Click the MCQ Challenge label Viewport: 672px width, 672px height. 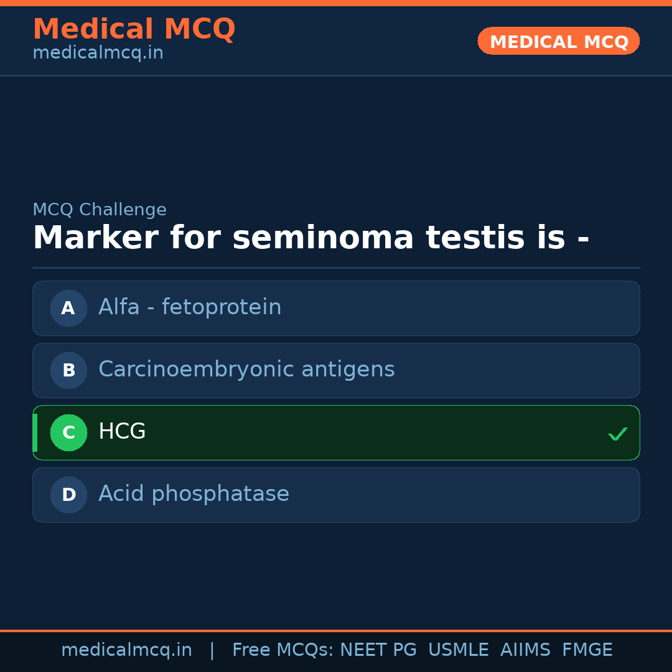click(100, 210)
